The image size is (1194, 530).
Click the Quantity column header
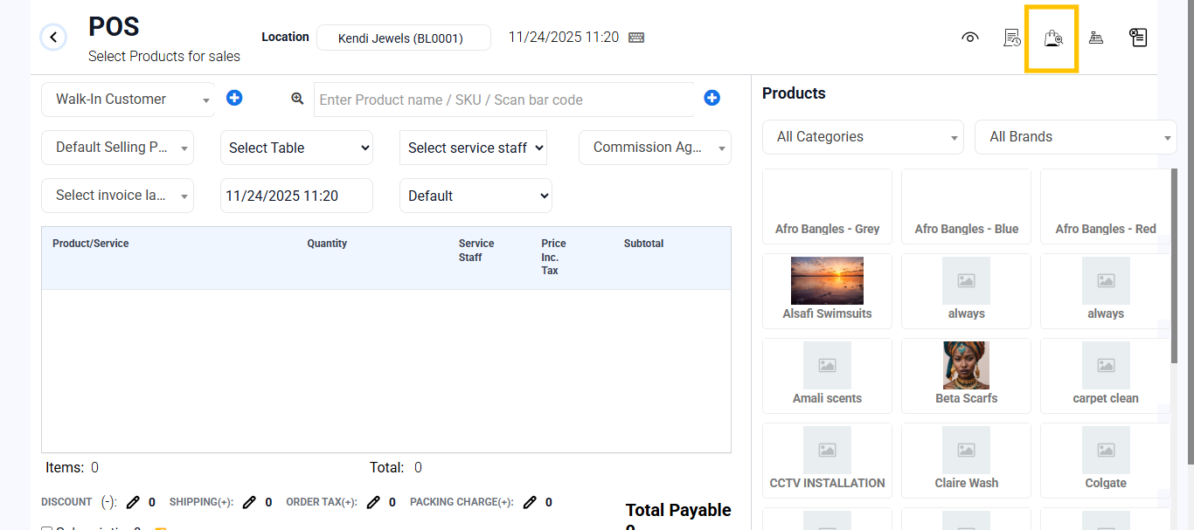pos(327,244)
